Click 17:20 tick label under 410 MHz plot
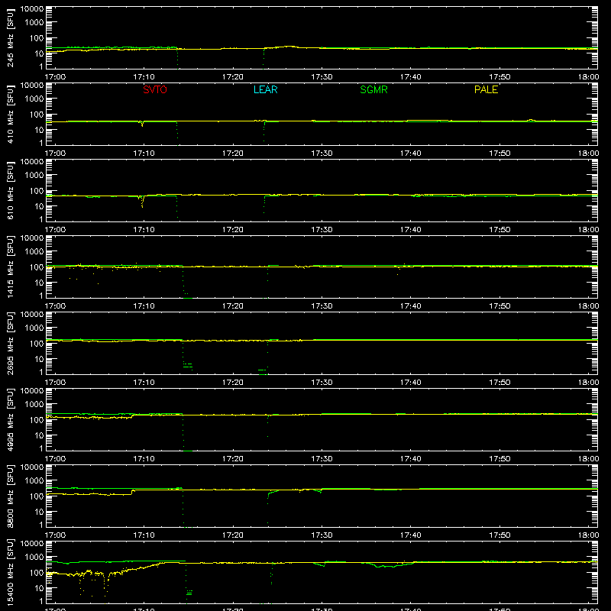This screenshot has height=611, width=611. point(233,154)
